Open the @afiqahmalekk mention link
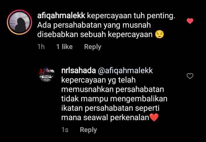Viewport: 206px width, 142px height. tap(125, 71)
